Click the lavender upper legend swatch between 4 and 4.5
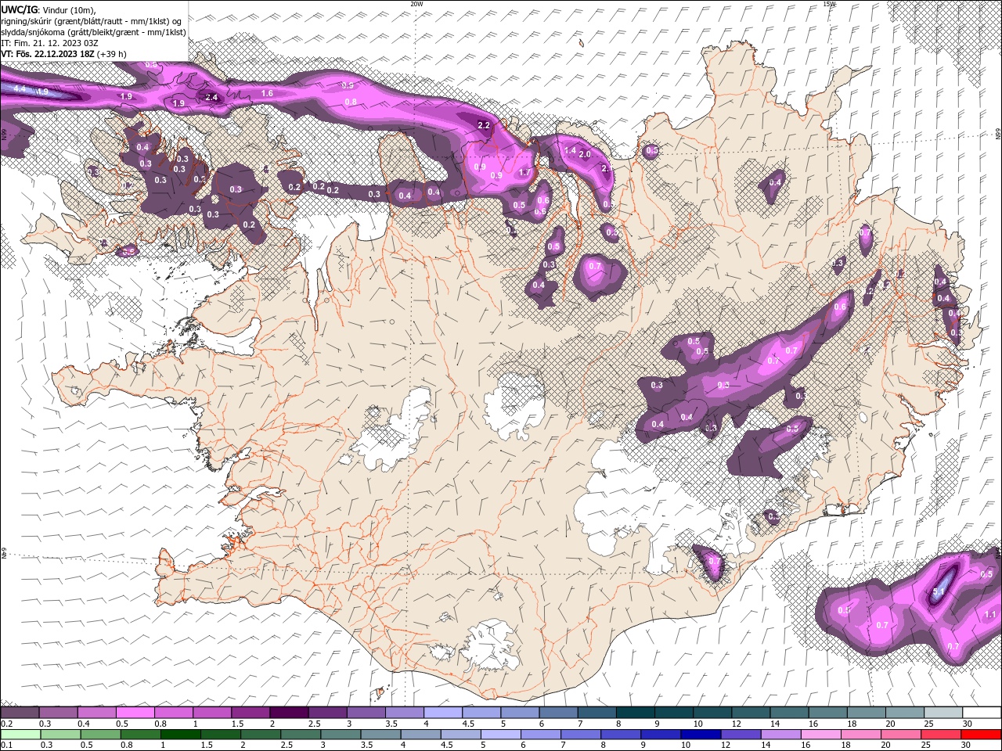The width and height of the screenshot is (1002, 751). (442, 713)
